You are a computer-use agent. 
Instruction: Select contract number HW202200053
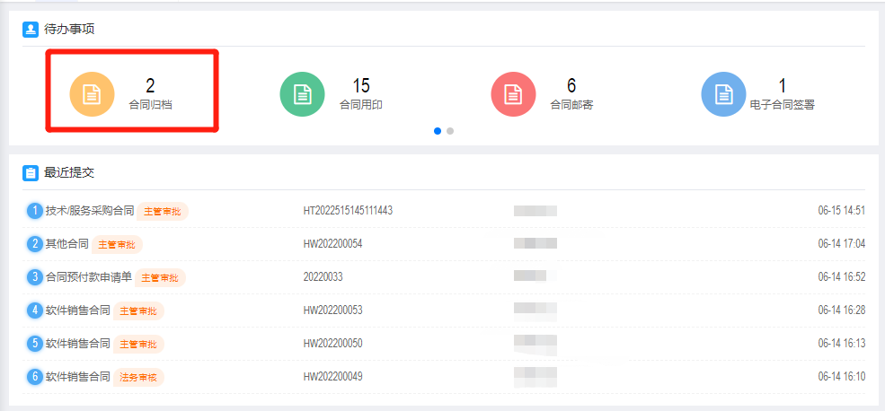(x=332, y=310)
